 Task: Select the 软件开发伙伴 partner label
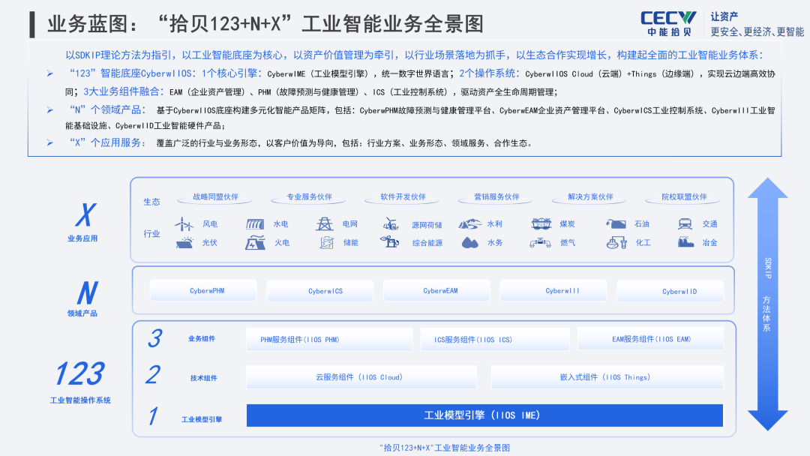pyautogui.click(x=403, y=197)
